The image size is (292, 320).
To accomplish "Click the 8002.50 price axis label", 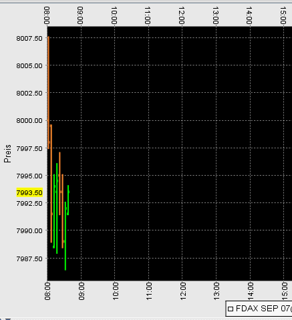I will pyautogui.click(x=29, y=93).
